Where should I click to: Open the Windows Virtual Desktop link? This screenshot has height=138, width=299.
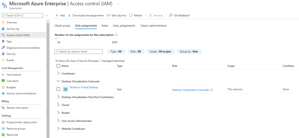tap(84, 87)
